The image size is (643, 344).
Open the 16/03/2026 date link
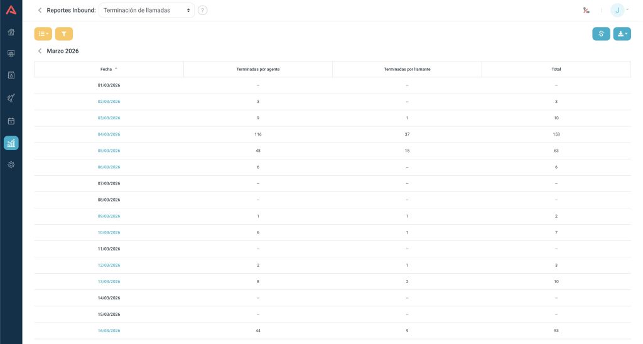[109, 330]
